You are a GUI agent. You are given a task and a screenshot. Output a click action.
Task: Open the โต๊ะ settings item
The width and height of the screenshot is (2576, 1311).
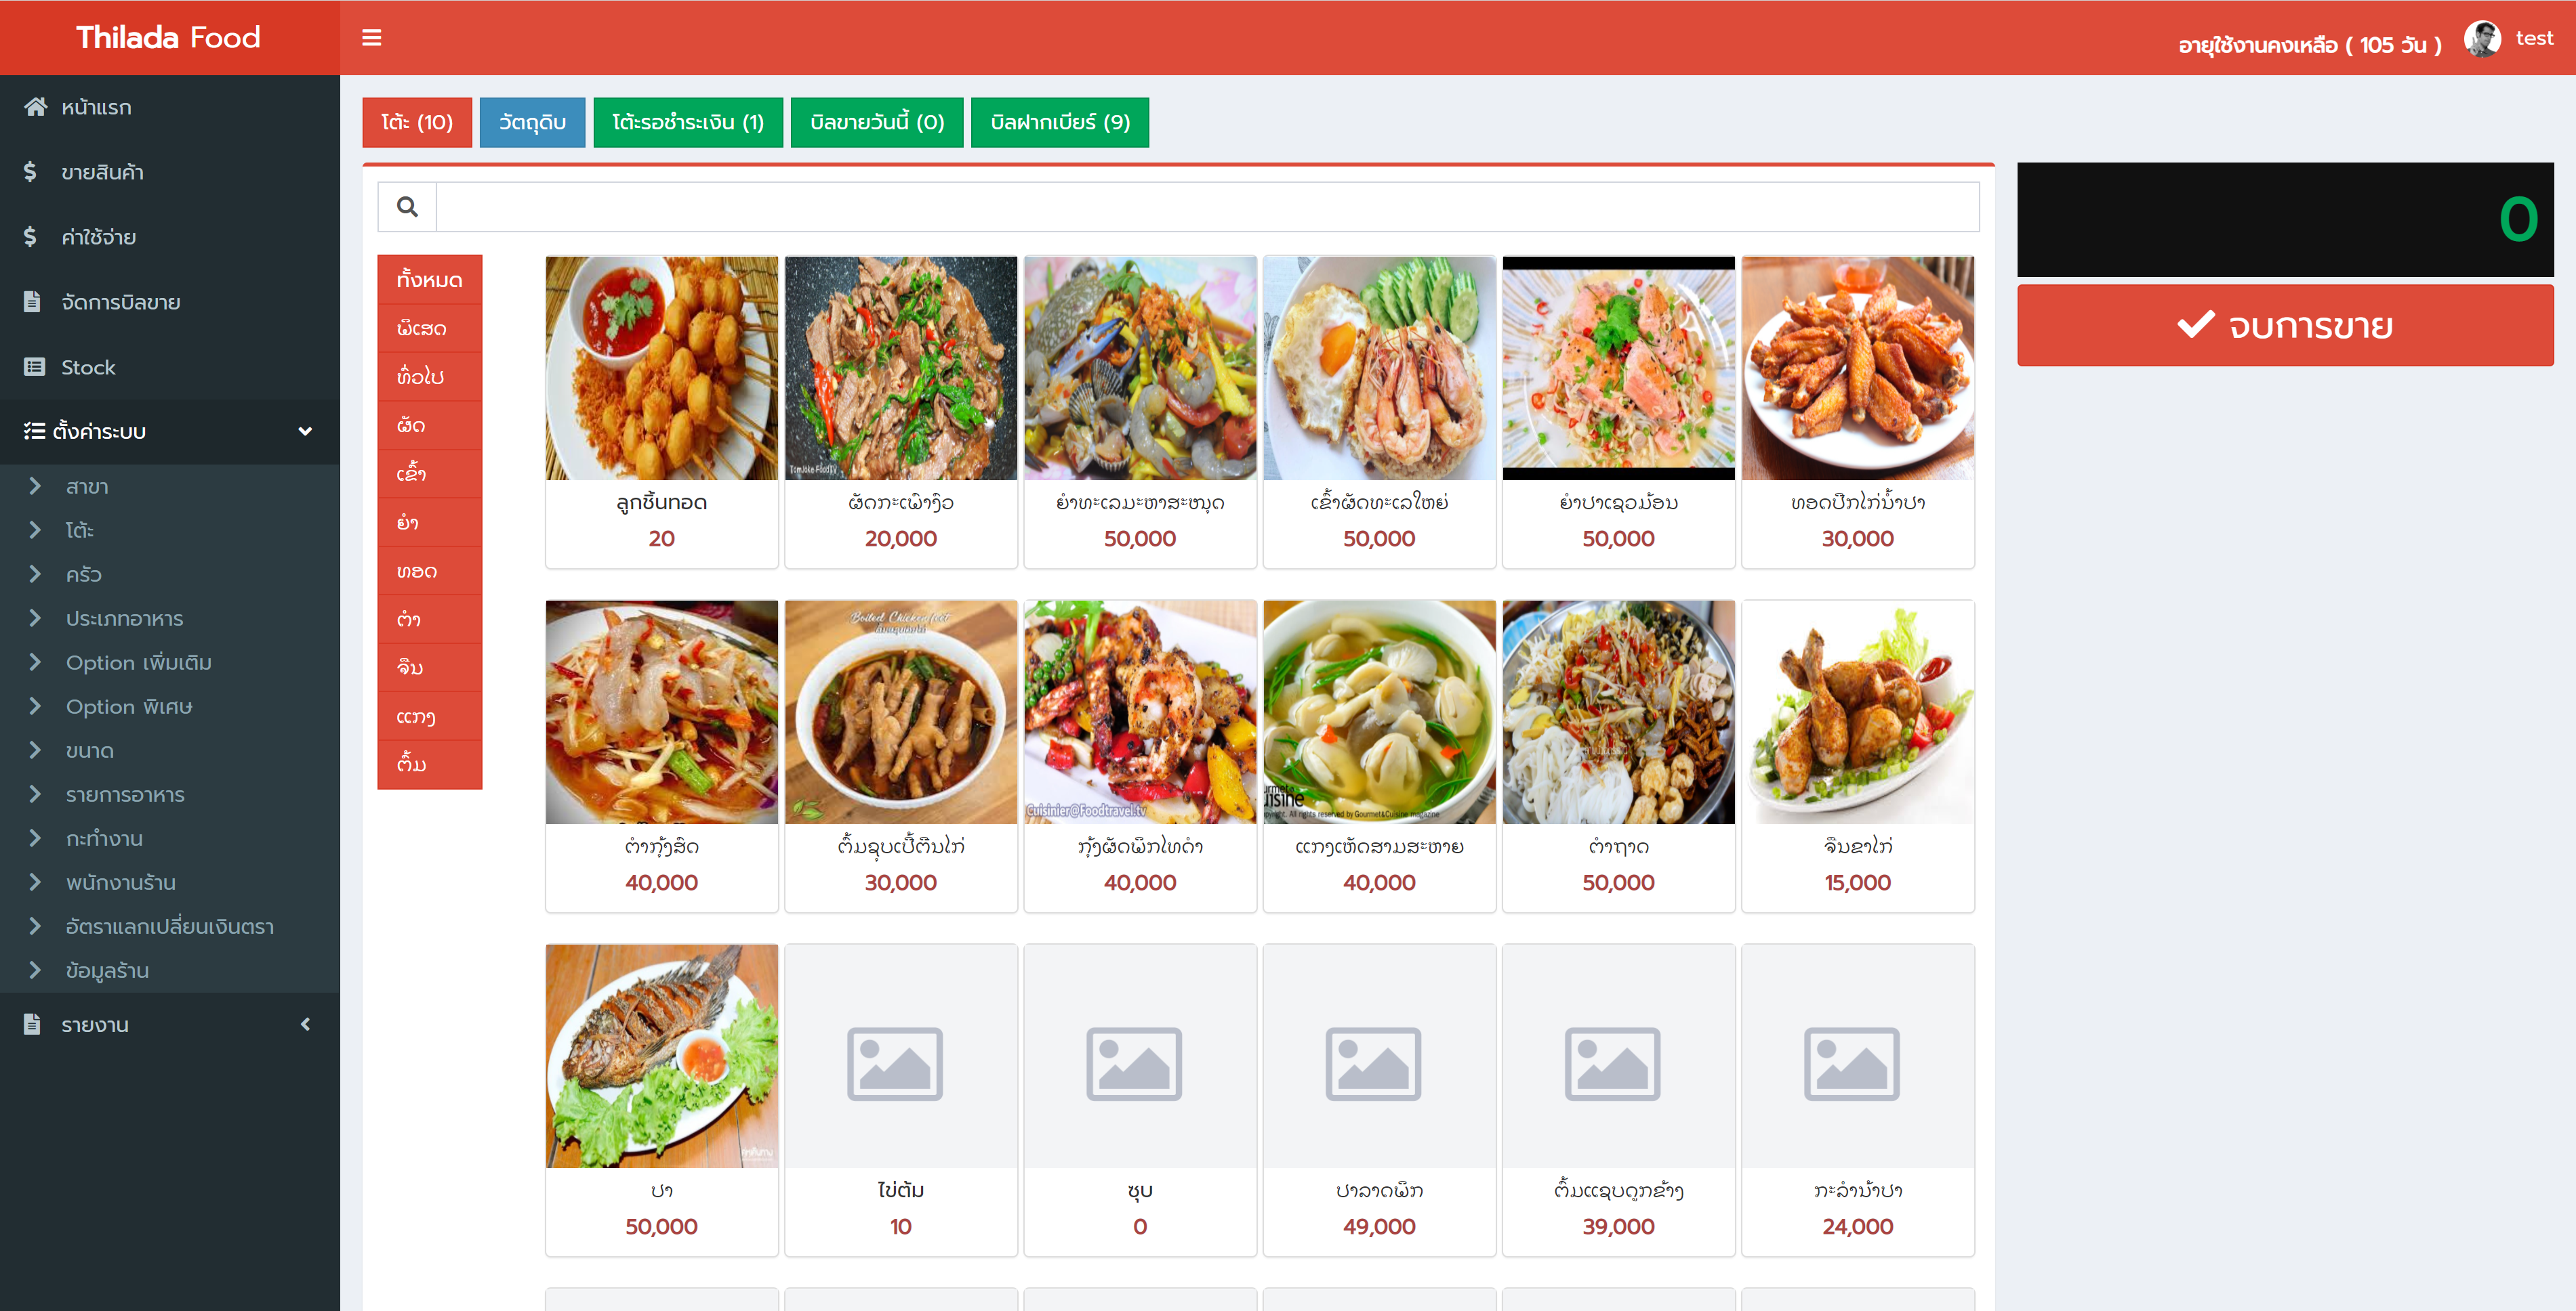[x=170, y=531]
